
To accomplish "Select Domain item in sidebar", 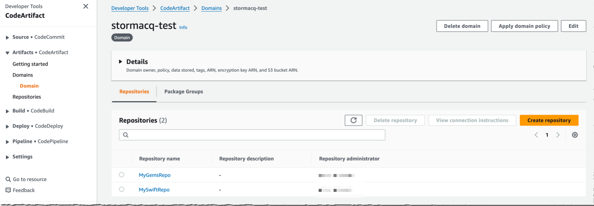I will point(29,86).
